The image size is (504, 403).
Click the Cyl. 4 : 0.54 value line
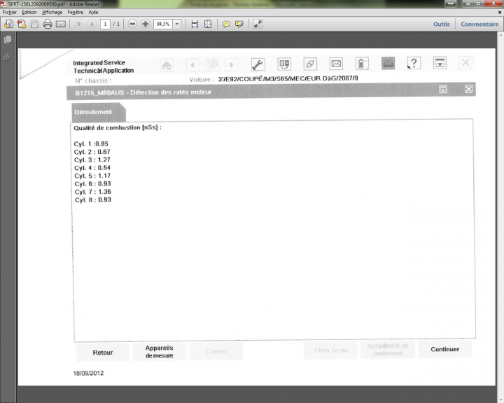pyautogui.click(x=92, y=168)
